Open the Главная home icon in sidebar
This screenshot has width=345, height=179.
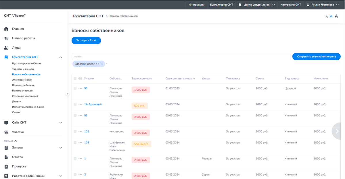6,29
